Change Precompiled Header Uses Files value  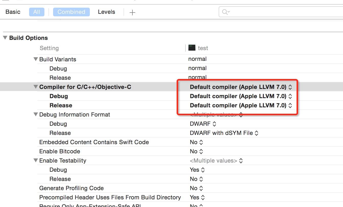click(x=197, y=197)
